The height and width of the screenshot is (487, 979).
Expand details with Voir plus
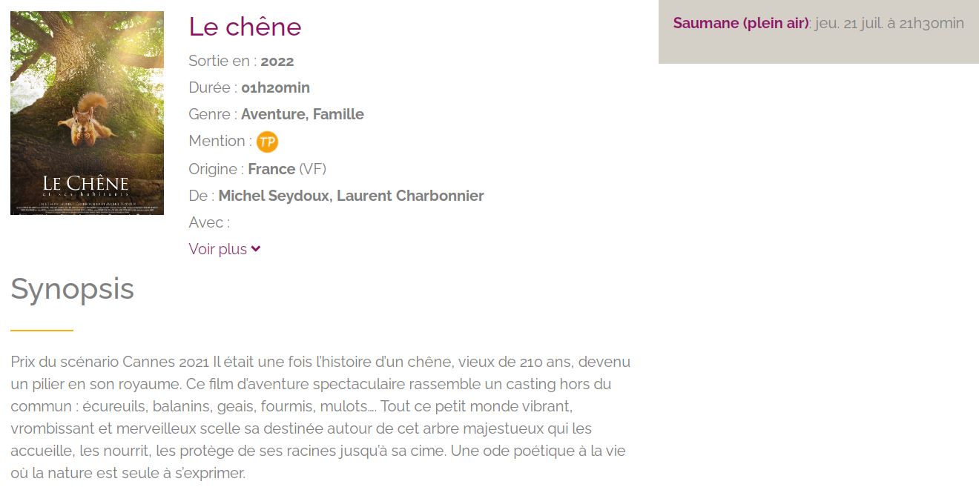coord(218,249)
